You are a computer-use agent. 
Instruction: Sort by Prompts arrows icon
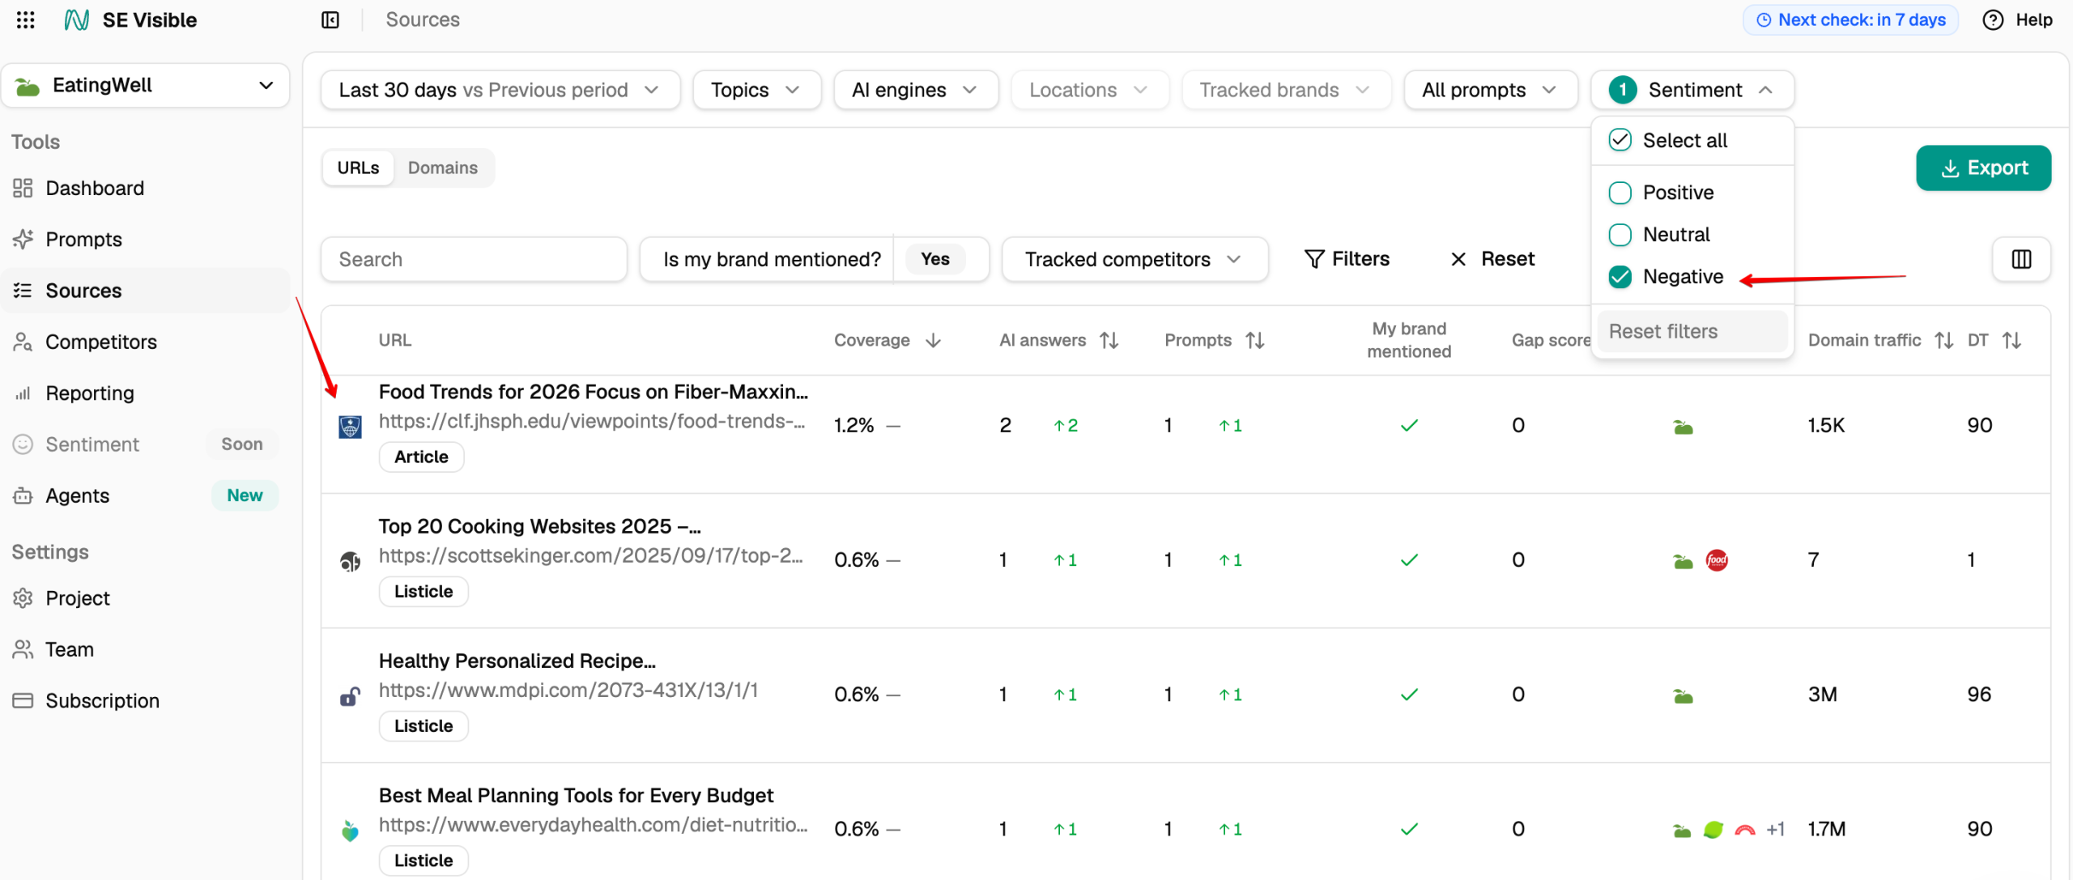[x=1255, y=340]
